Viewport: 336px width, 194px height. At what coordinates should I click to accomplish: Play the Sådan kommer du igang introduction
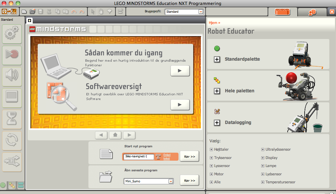pos(180,71)
